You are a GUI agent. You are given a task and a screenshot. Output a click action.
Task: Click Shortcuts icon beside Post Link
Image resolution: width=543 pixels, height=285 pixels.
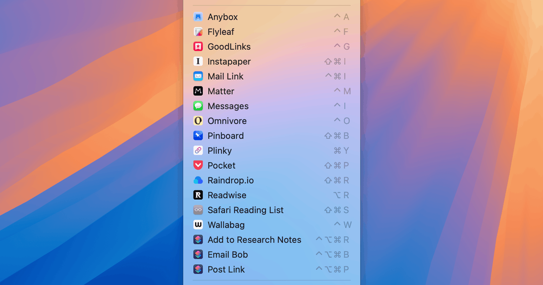pos(198,270)
